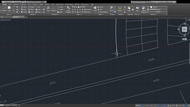Click Make Current layer button
The image size is (190, 107).
86,10
